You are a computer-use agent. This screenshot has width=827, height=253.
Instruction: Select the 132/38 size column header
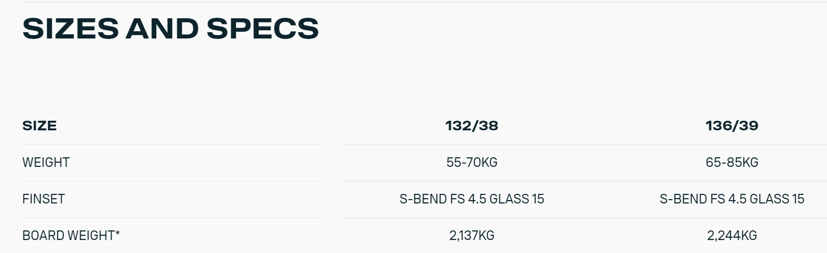[471, 126]
